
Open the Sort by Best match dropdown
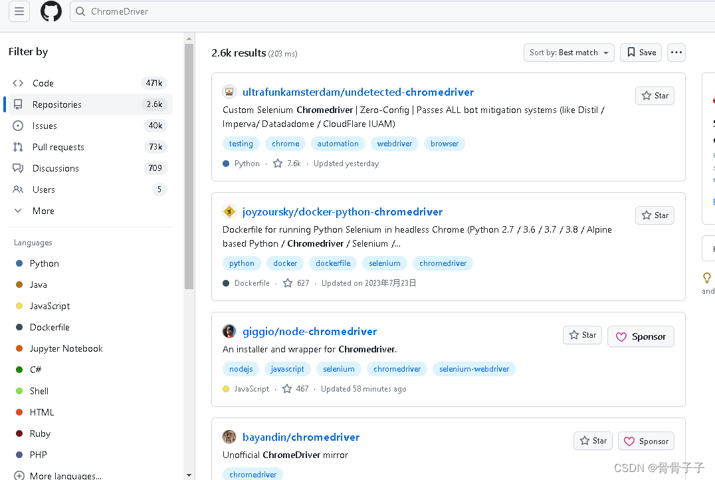click(569, 53)
